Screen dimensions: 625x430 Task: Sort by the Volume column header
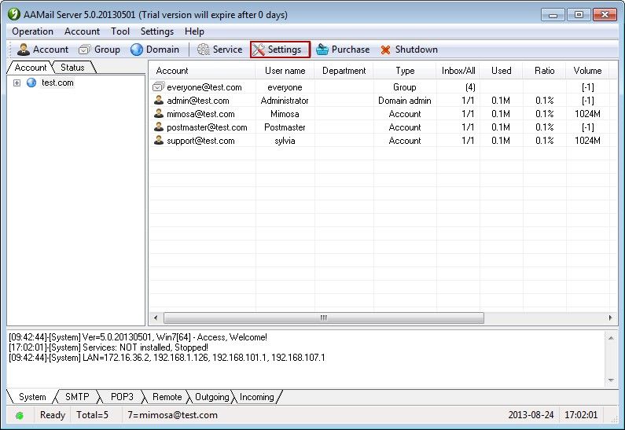[587, 71]
